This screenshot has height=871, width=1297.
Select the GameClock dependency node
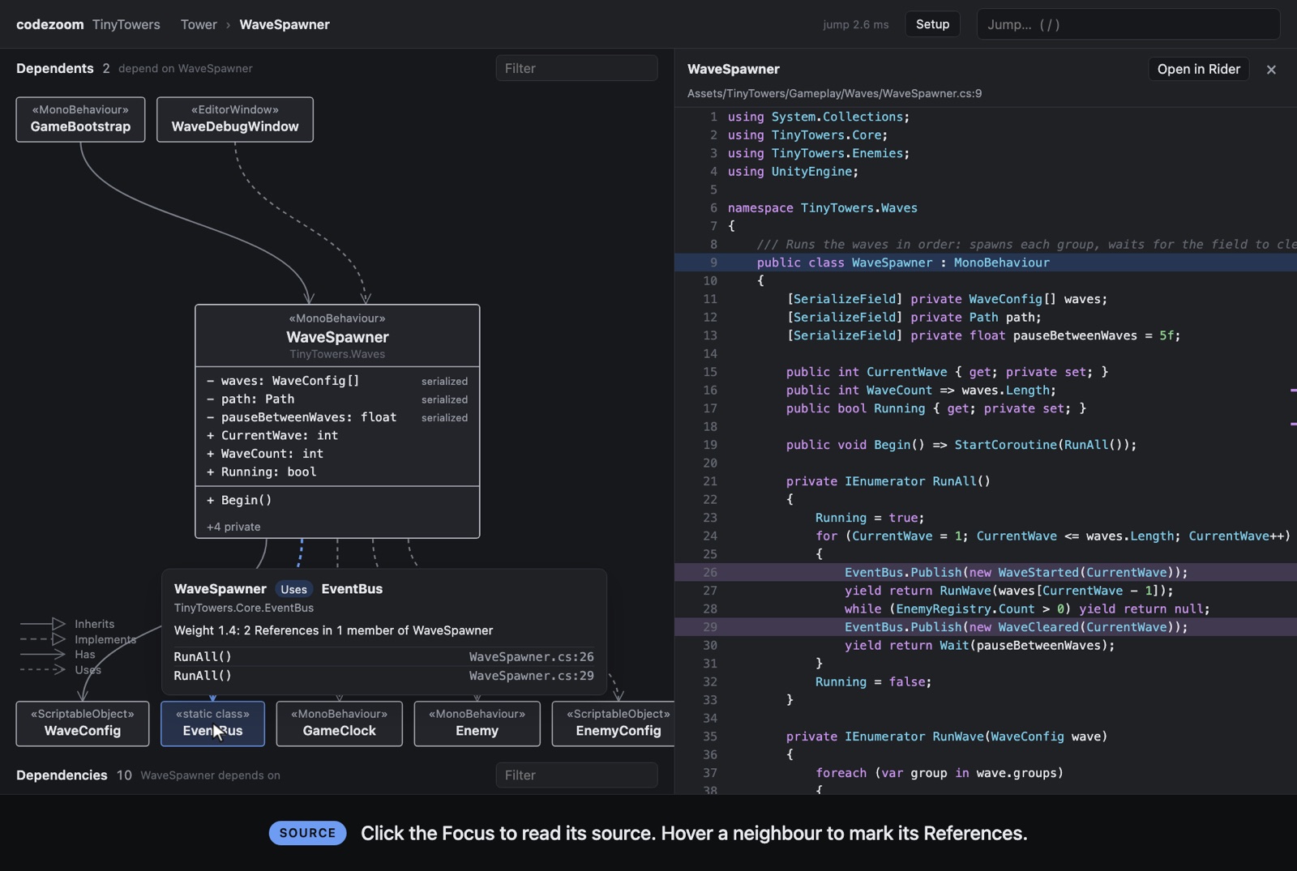[339, 724]
